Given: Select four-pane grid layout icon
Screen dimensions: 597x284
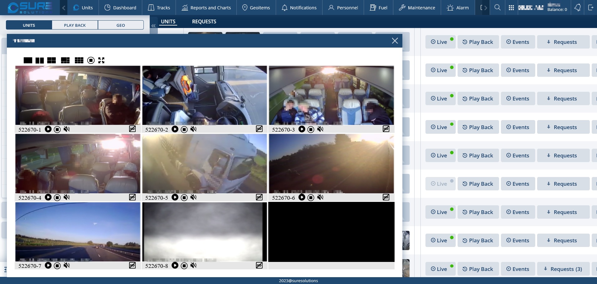Looking at the screenshot, I should (x=51, y=60).
